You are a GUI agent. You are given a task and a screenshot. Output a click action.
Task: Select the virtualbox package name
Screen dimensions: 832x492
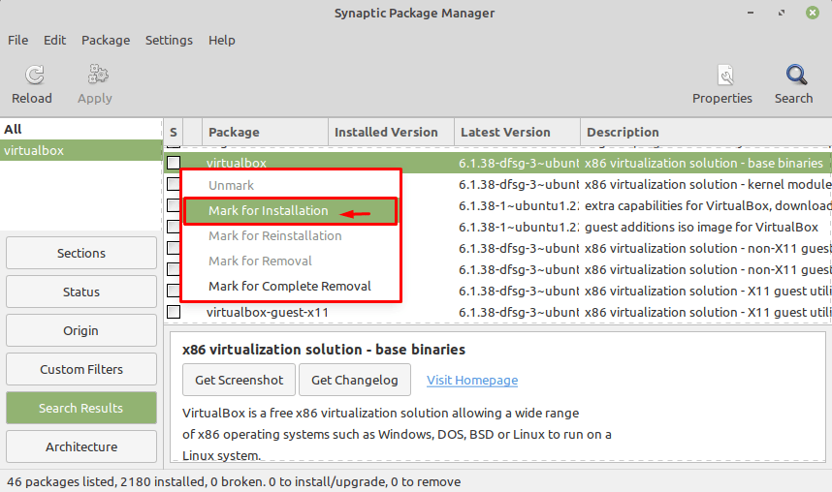(x=237, y=163)
